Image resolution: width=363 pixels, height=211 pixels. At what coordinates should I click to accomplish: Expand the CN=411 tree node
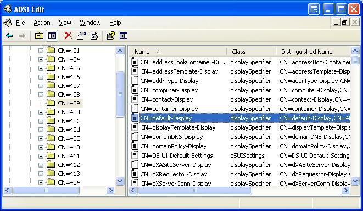(41, 156)
